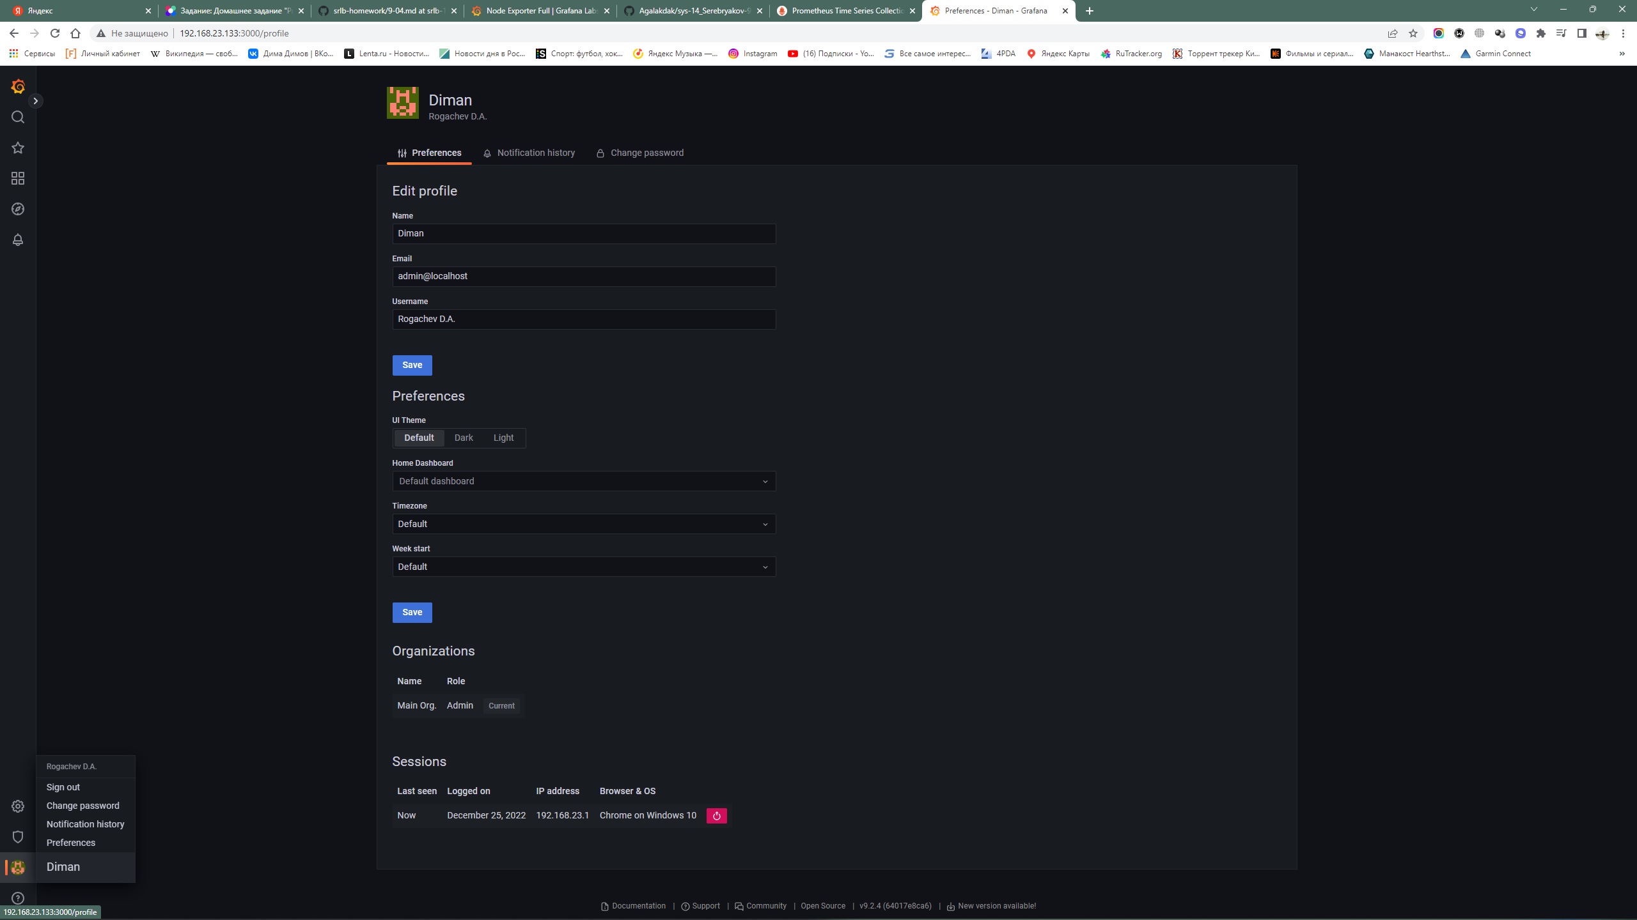Expand the Week start dropdown

click(583, 567)
